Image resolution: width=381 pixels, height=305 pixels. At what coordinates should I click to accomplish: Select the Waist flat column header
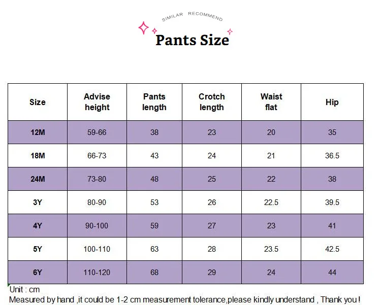pyautogui.click(x=271, y=102)
